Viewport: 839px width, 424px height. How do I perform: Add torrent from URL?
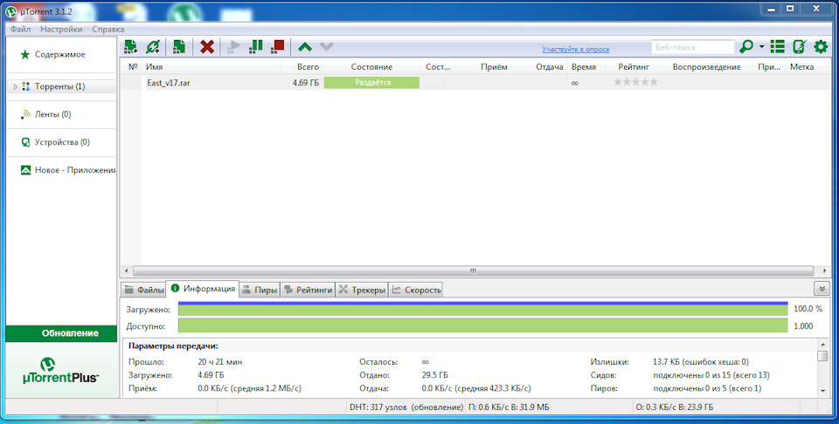click(x=152, y=47)
